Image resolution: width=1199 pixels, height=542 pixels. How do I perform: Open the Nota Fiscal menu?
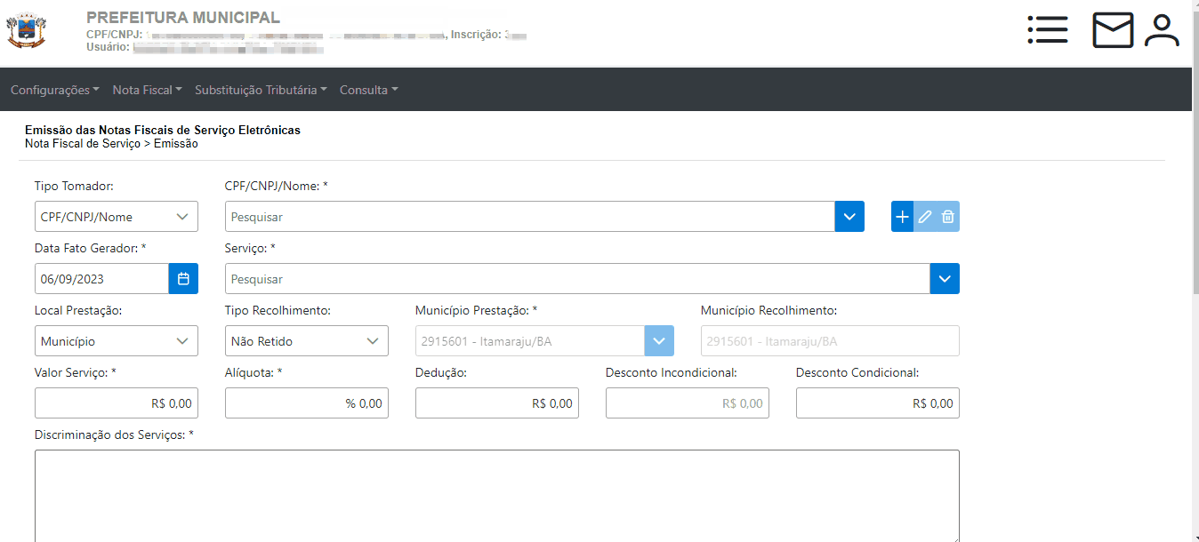pyautogui.click(x=147, y=90)
